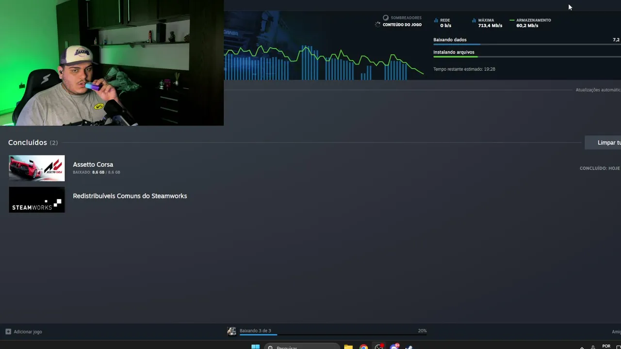Click the bottom download progress bar

point(333,334)
